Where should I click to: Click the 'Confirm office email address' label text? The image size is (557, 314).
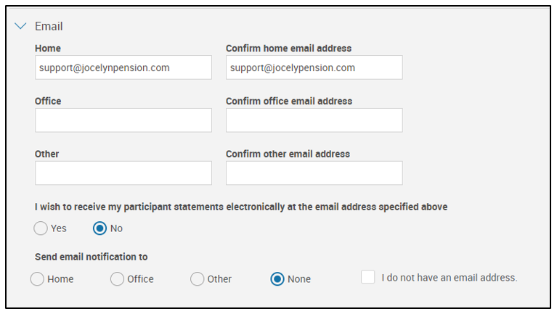[x=288, y=101]
